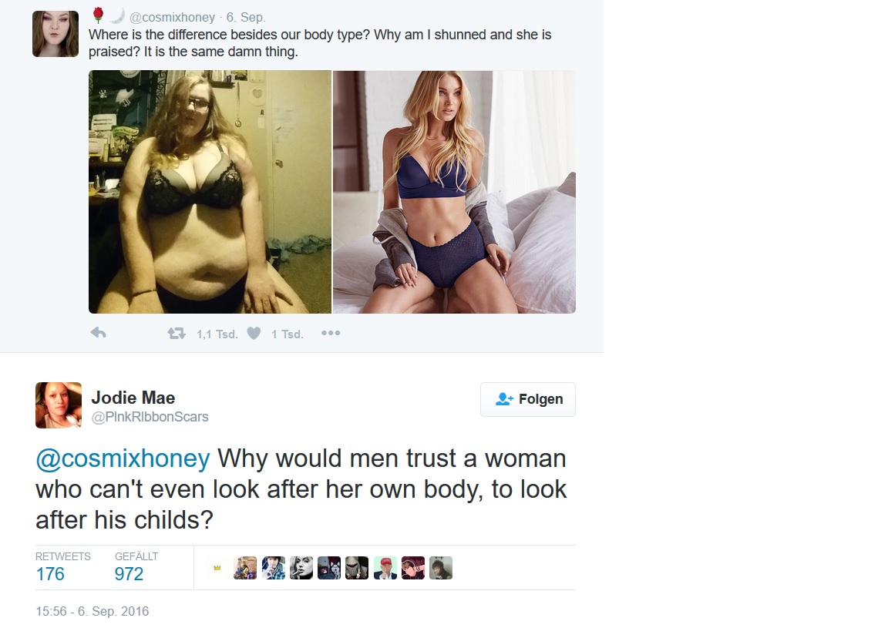Click the last liker avatar in the row
This screenshot has width=888, height=628.
(441, 568)
